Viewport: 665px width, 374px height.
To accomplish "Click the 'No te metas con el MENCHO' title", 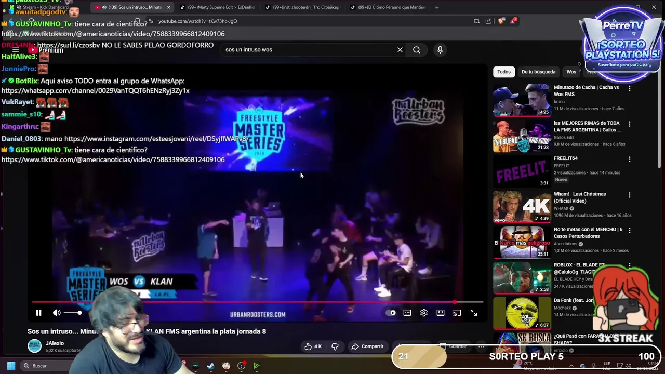I will [588, 233].
